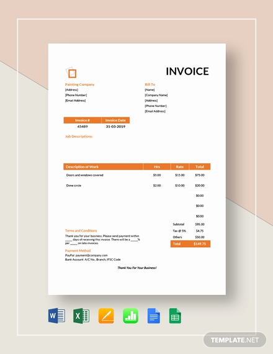This screenshot has height=354, width=273.
Task: Click the $75.00 total cell
Action: [200, 175]
